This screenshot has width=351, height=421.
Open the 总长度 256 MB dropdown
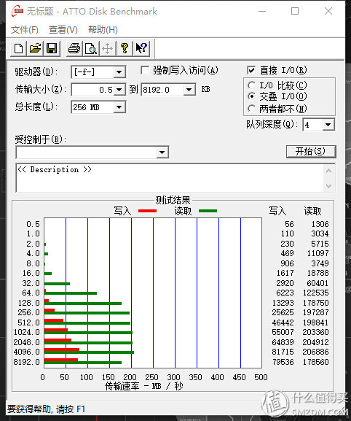(x=119, y=107)
